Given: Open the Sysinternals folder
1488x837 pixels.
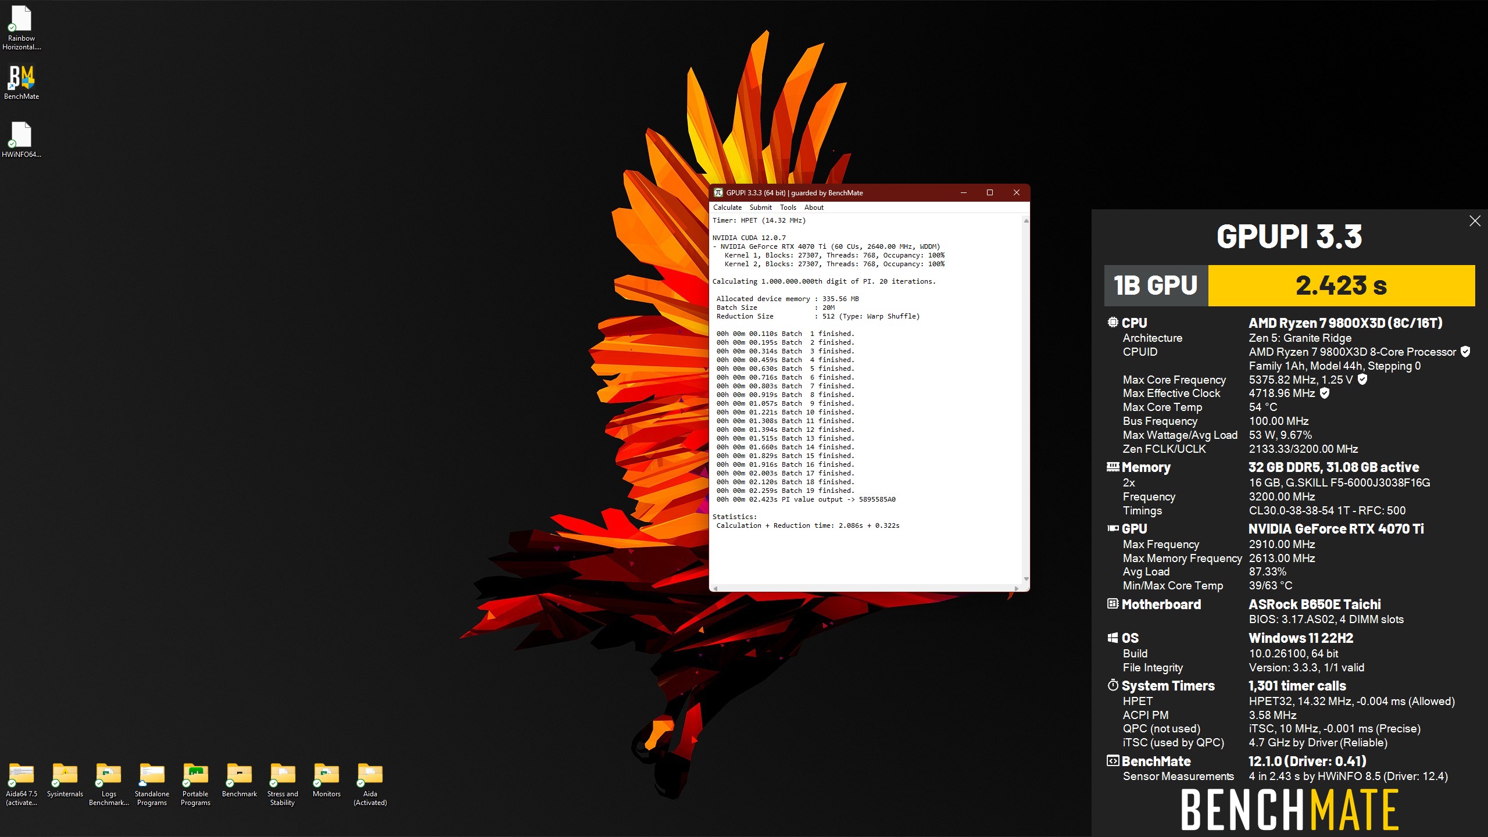Looking at the screenshot, I should tap(65, 781).
